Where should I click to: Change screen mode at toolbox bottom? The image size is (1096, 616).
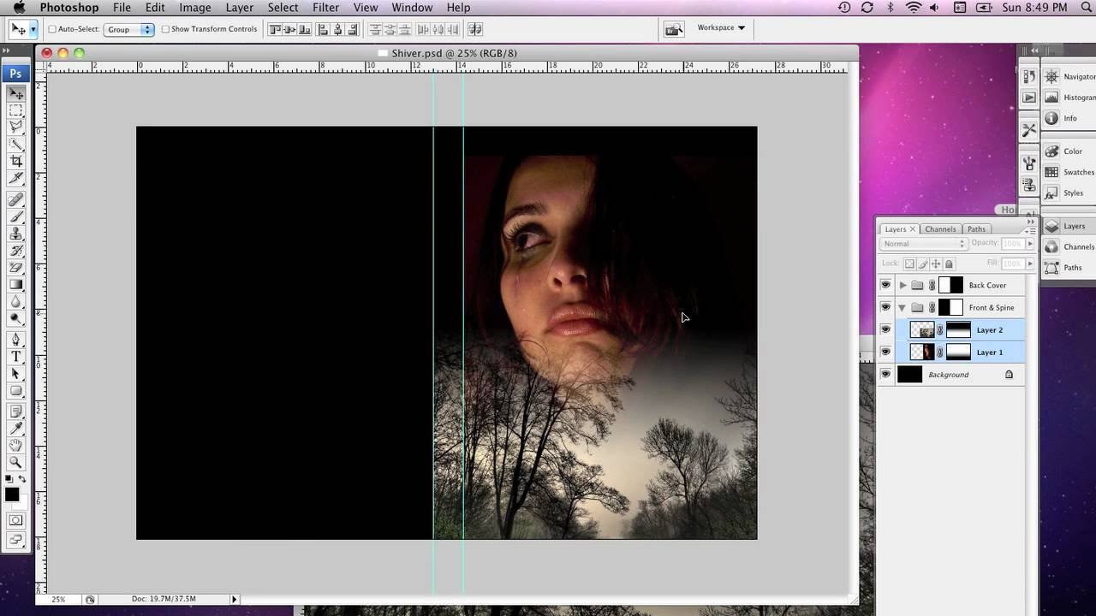(15, 540)
